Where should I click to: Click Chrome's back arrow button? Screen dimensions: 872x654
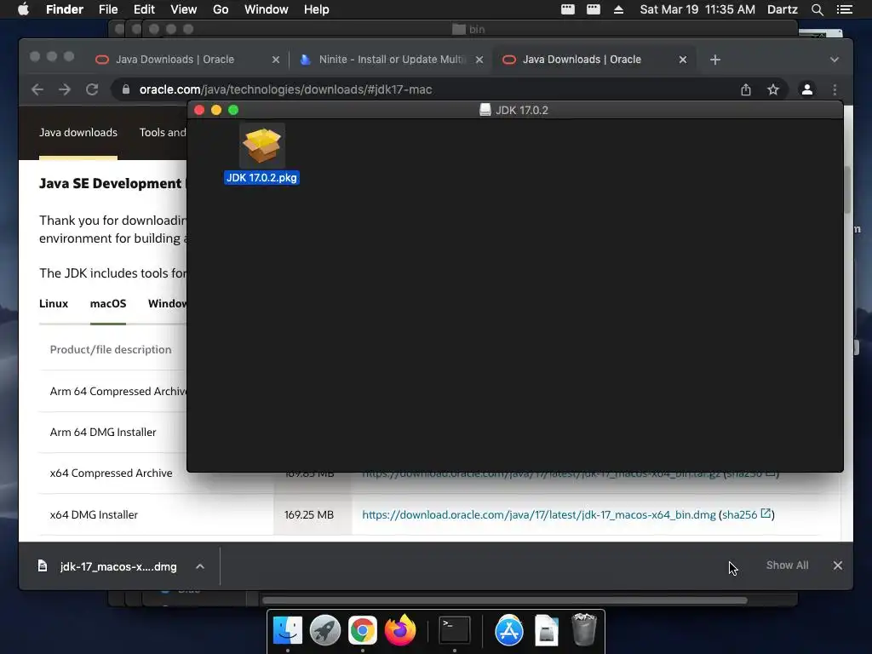coord(37,89)
